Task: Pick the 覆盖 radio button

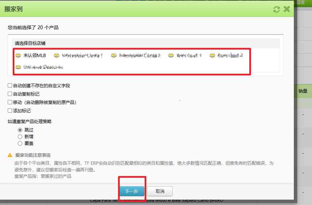Action: 20,143
